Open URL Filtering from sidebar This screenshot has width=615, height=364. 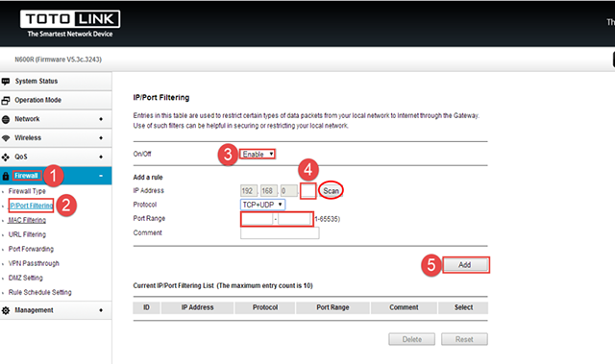tap(27, 234)
